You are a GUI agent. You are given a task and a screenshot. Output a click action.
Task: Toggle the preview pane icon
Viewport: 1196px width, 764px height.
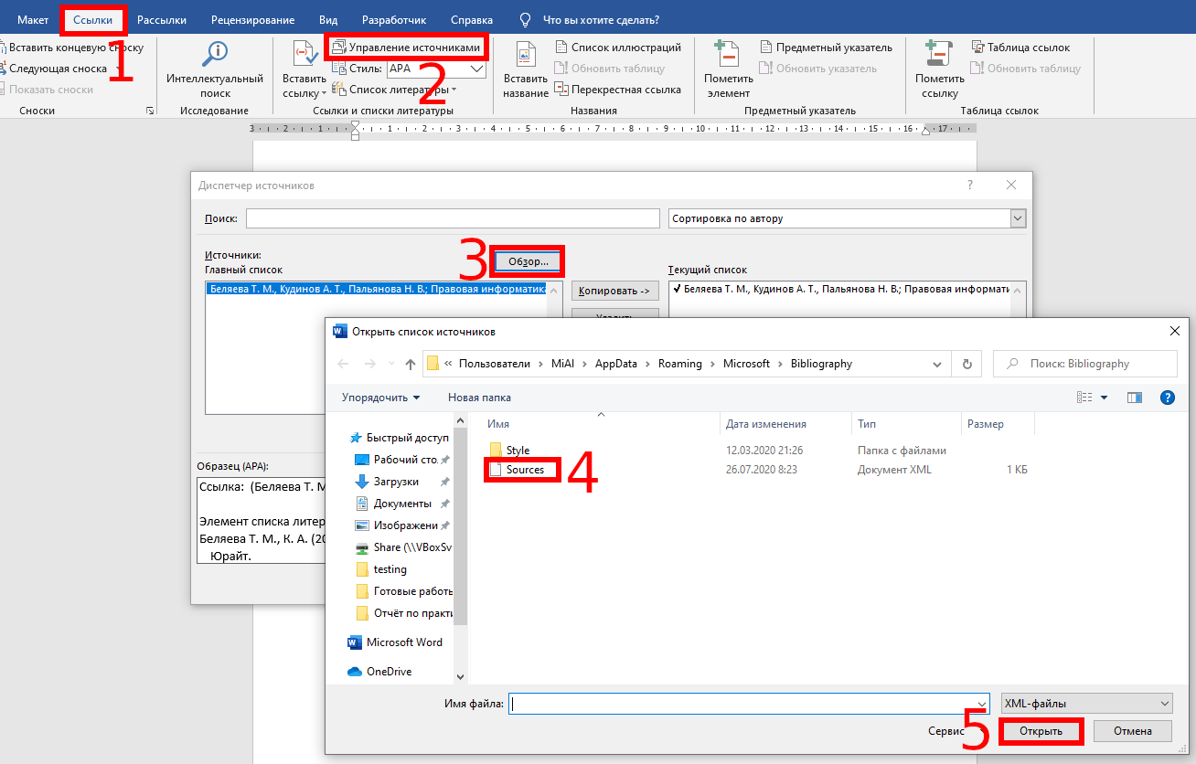(1135, 398)
